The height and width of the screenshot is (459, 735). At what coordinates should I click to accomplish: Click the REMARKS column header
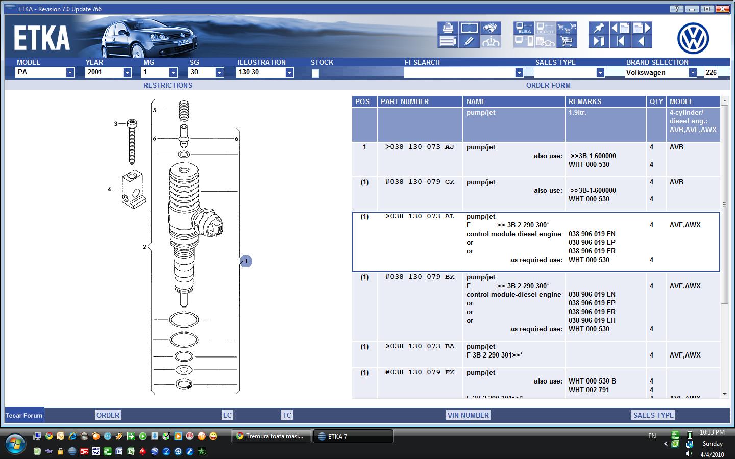(x=605, y=101)
